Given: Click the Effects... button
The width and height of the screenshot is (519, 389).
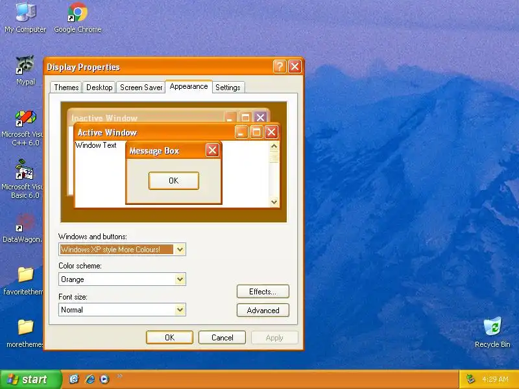Looking at the screenshot, I should click(263, 291).
